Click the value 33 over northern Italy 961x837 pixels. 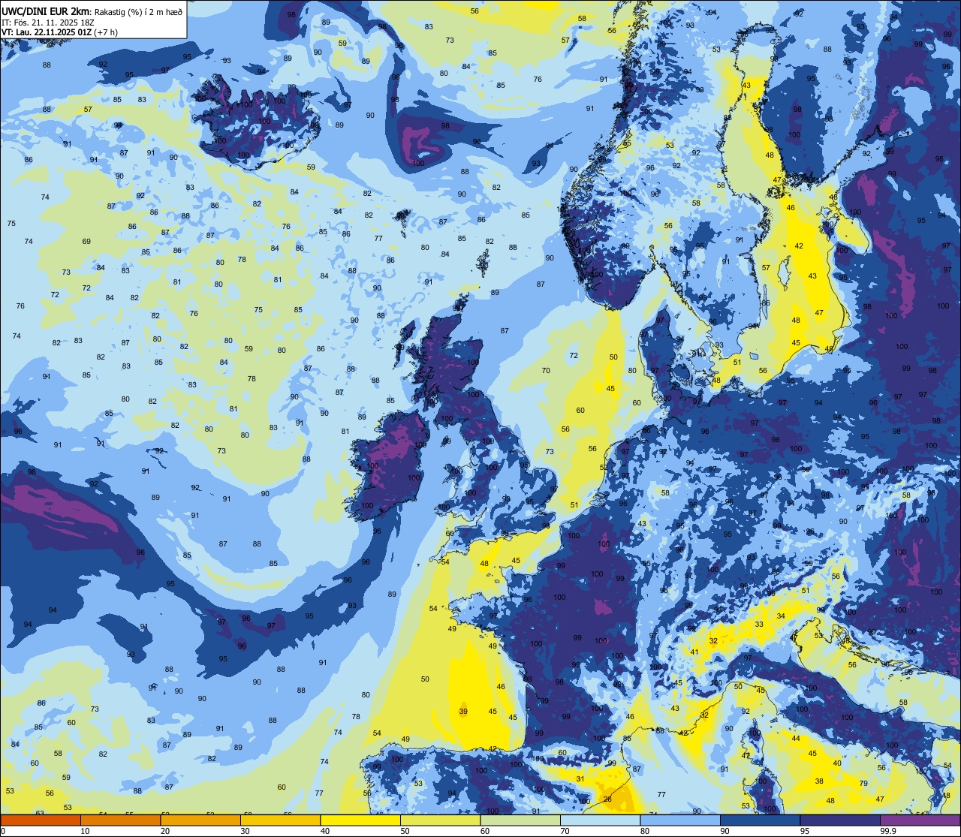point(759,625)
